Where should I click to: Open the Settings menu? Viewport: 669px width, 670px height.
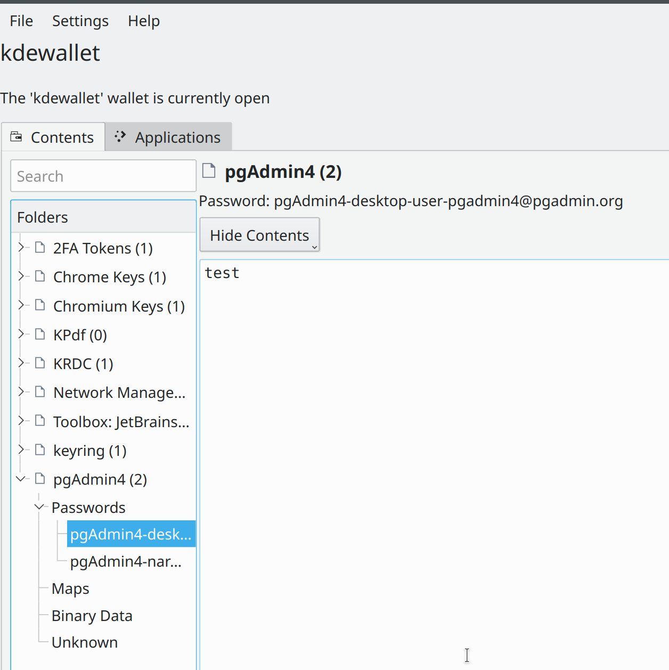(x=80, y=21)
